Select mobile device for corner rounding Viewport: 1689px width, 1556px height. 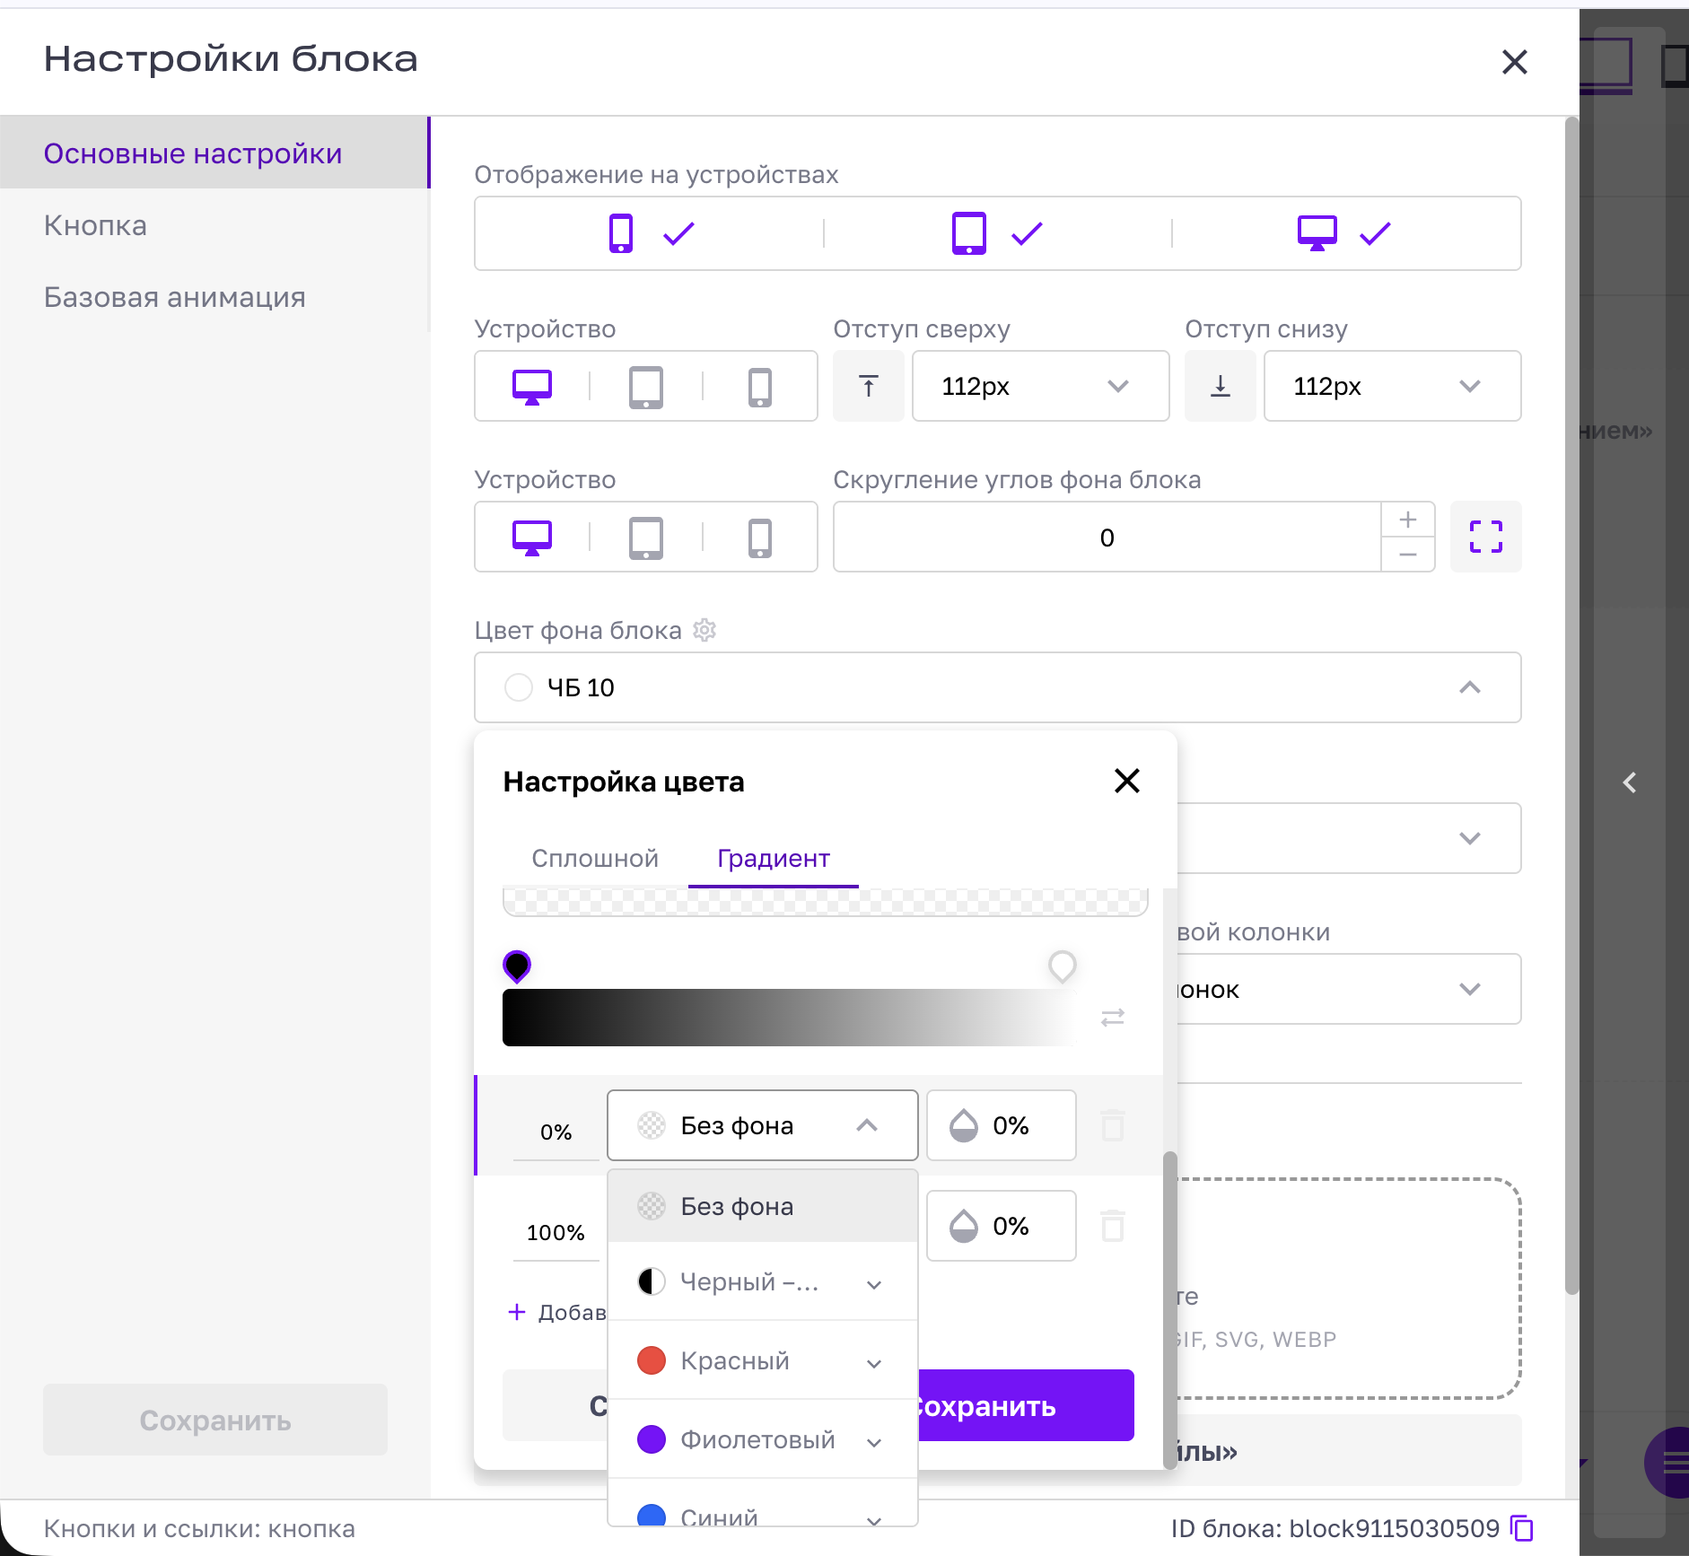click(760, 538)
